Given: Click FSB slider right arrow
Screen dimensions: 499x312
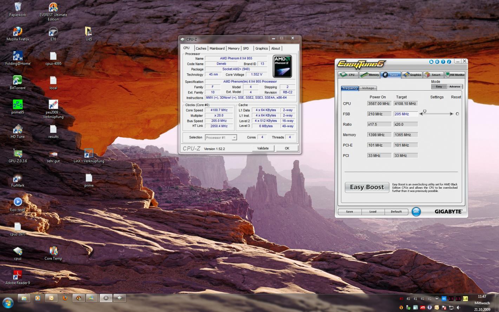Looking at the screenshot, I should (452, 114).
